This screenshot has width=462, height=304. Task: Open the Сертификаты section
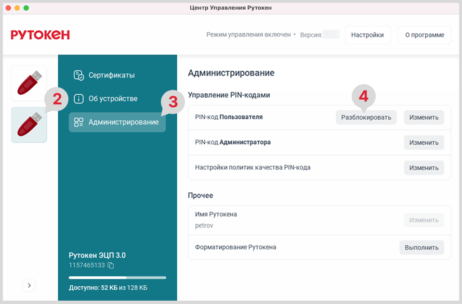point(111,75)
